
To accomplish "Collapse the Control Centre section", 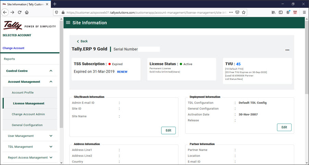I will 51,71.
